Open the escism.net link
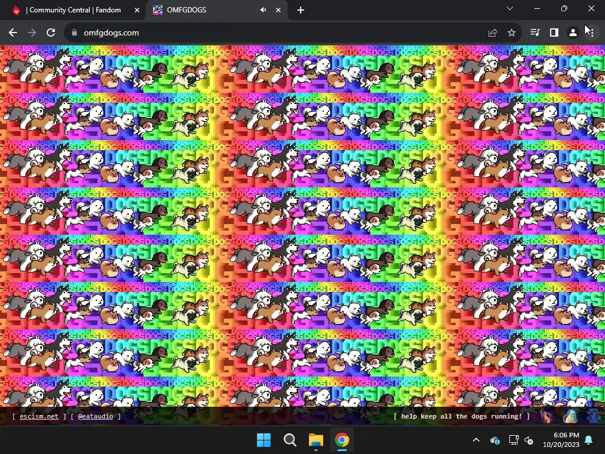 click(x=39, y=416)
